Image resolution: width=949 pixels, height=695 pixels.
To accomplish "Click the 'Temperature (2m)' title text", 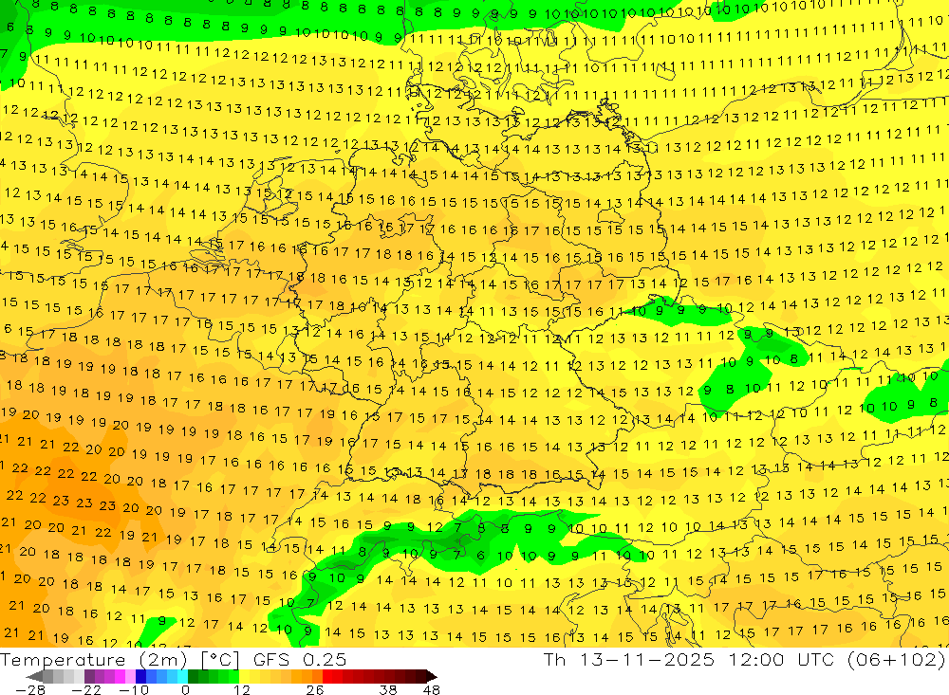I will coord(93,660).
